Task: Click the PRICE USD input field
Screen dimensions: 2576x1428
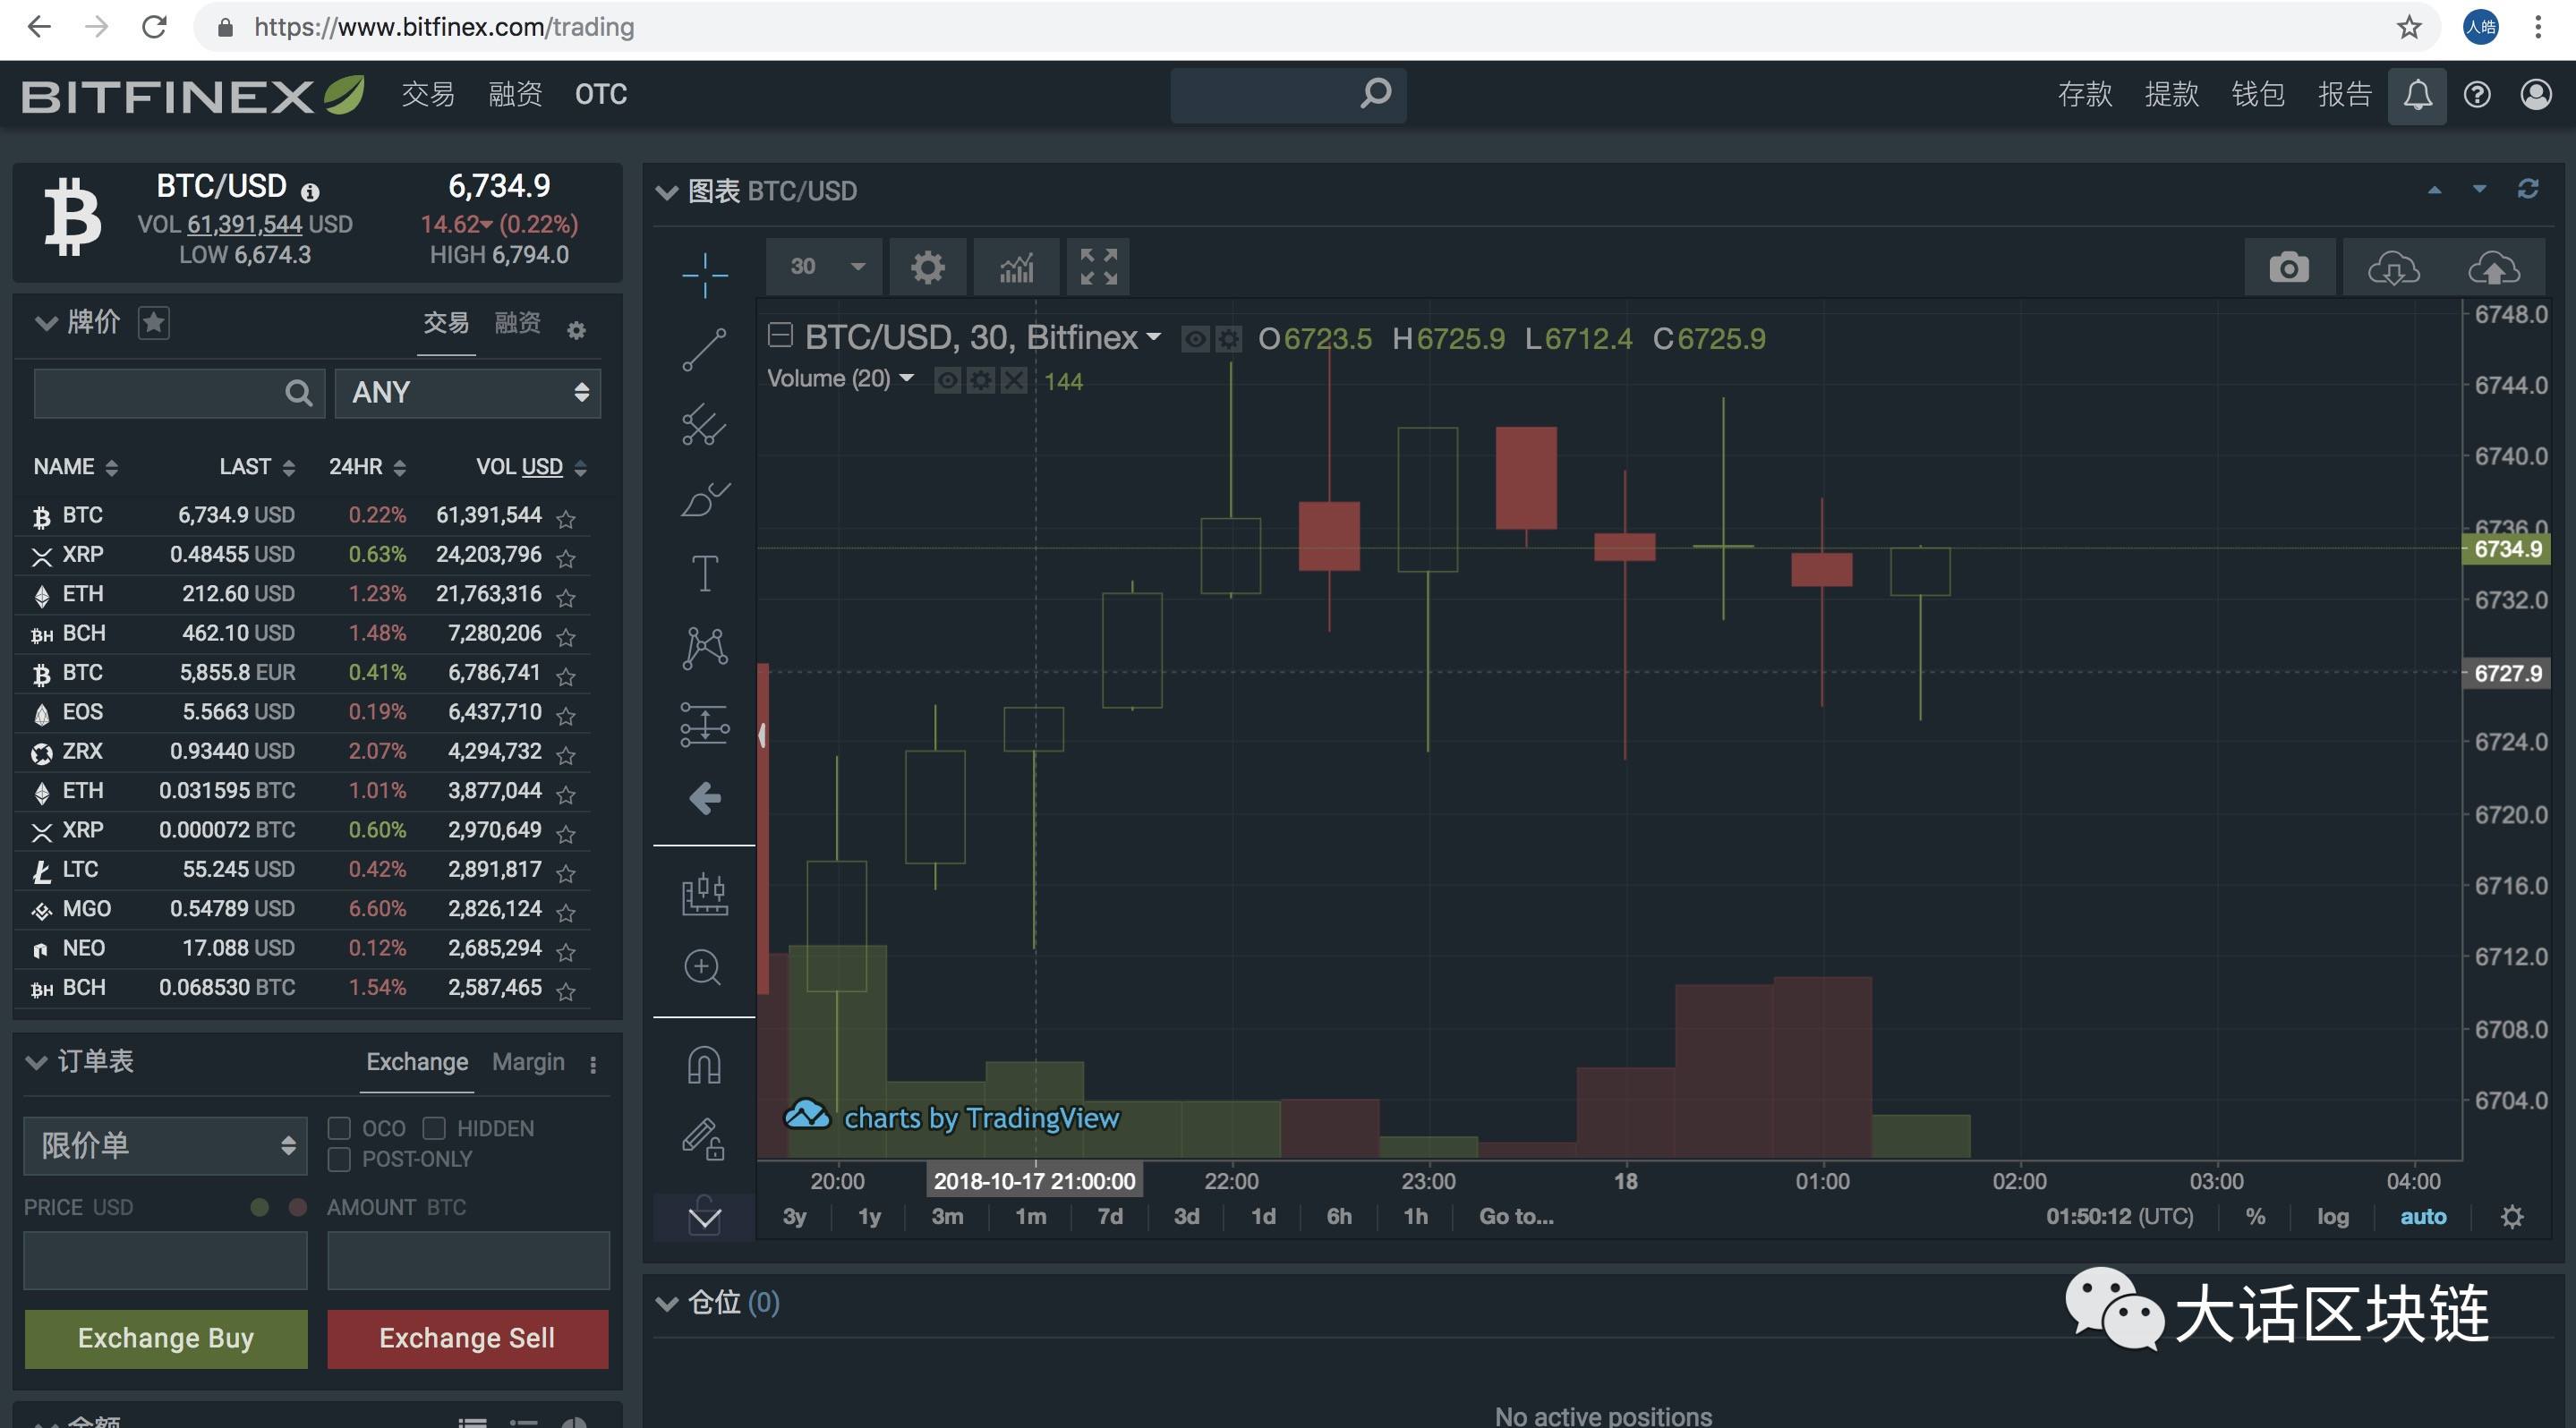Action: click(165, 1260)
